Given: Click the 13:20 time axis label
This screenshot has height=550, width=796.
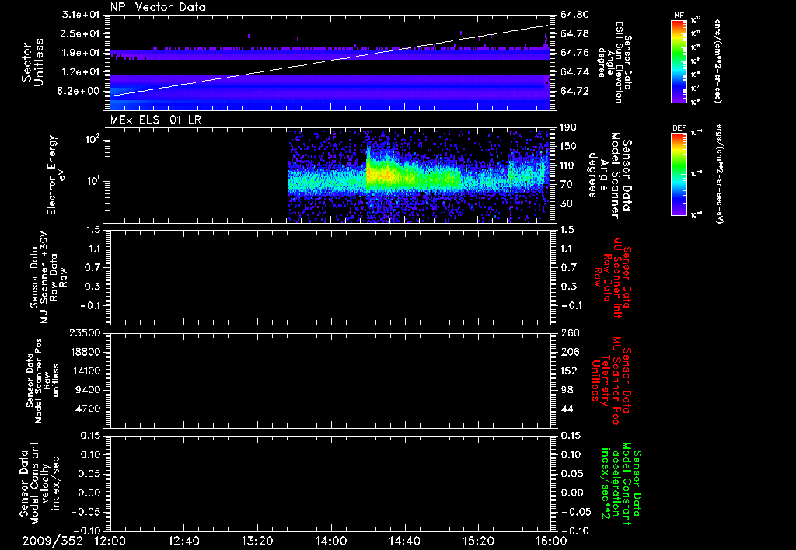Looking at the screenshot, I should click(257, 541).
